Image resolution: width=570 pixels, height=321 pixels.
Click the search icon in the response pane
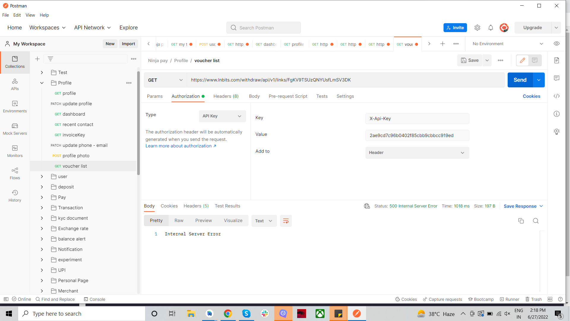click(x=536, y=221)
